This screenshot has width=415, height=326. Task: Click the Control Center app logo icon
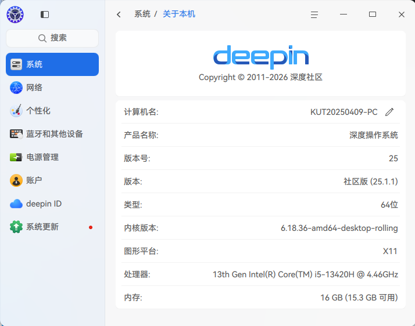coord(15,15)
